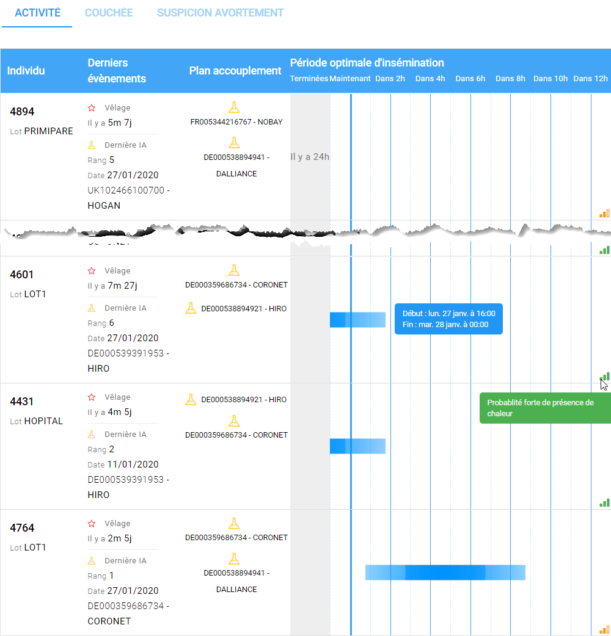Click the Terminées time label
611x636 pixels.
pyautogui.click(x=309, y=79)
